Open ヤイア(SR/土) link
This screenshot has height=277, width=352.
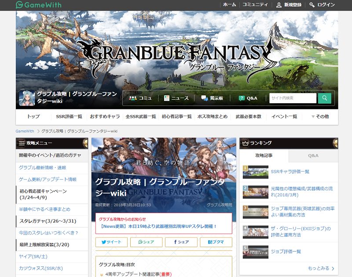[33, 256]
